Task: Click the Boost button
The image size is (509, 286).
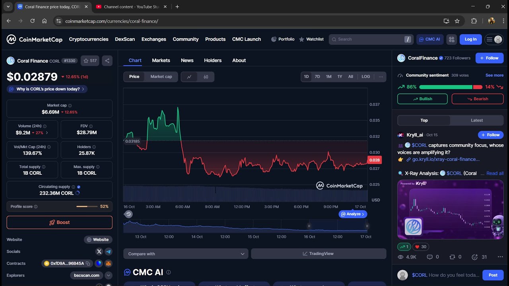Action: [59, 222]
